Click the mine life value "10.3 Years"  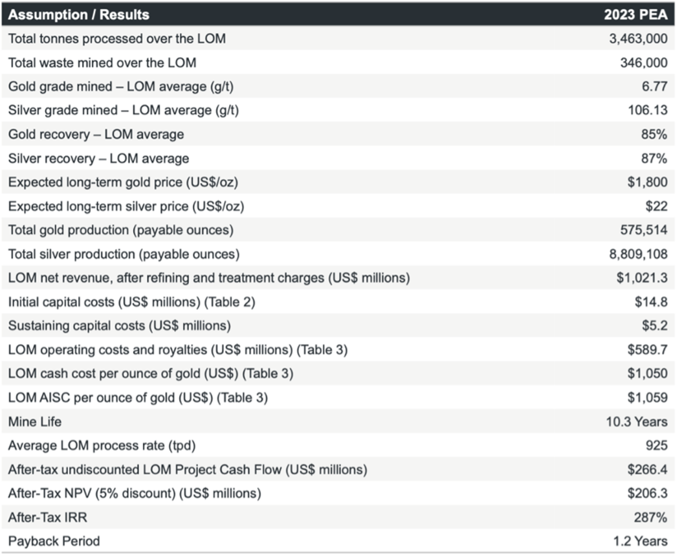click(637, 421)
